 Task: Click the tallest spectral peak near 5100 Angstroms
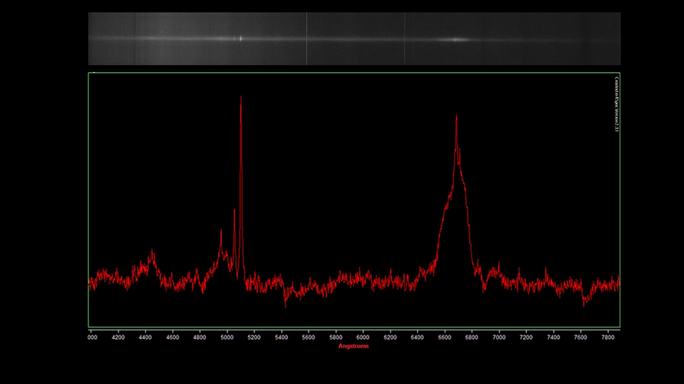[x=241, y=183]
